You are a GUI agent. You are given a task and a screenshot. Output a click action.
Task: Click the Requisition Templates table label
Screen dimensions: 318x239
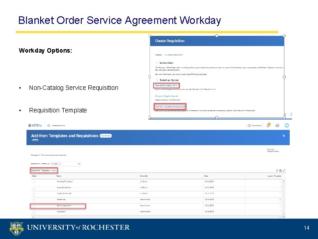(40, 170)
